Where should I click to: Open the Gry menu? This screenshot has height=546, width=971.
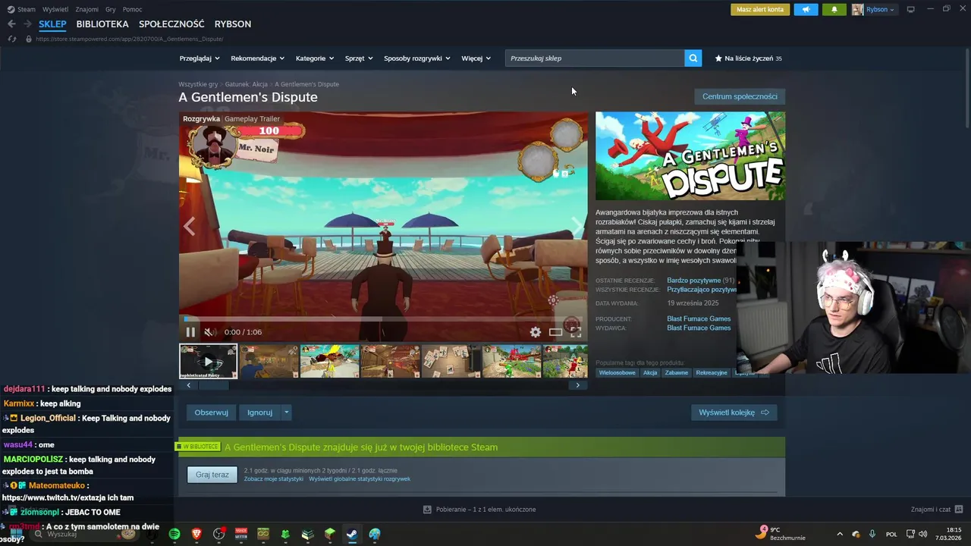[x=111, y=9]
